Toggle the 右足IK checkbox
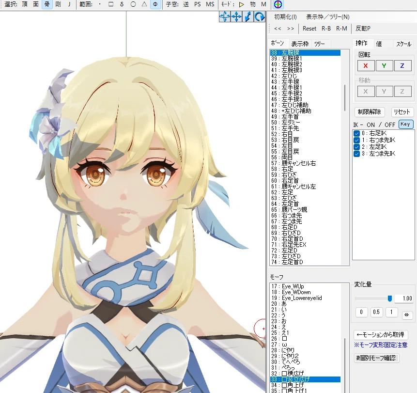 point(356,133)
